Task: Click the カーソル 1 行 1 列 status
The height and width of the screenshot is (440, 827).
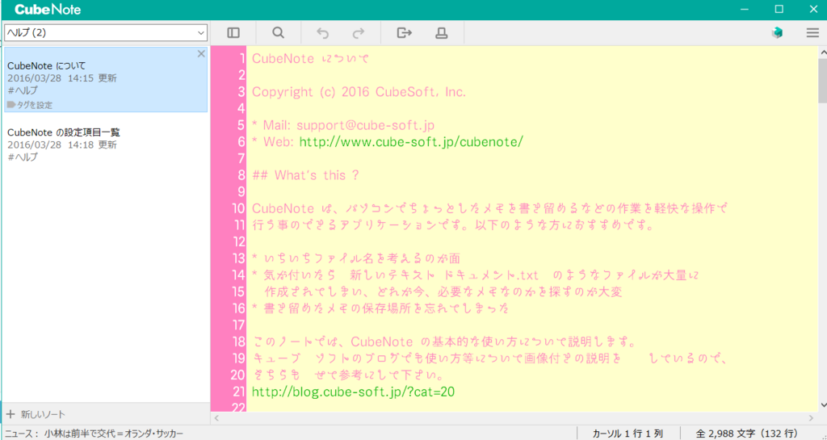Action: [x=628, y=434]
